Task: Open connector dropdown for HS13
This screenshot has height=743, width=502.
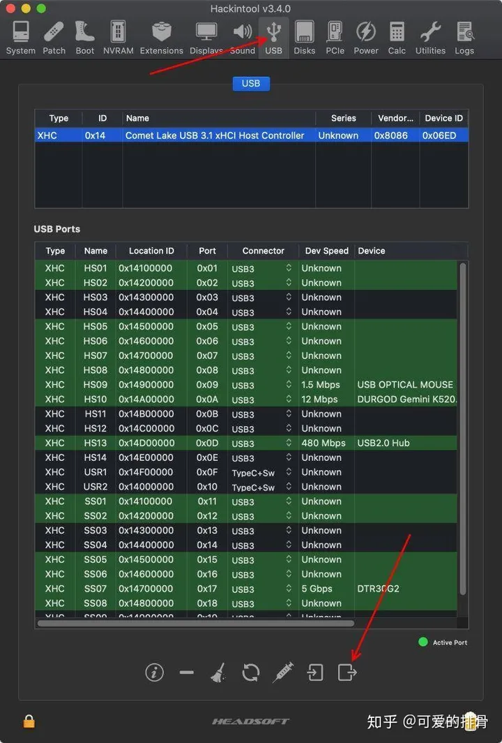Action: coord(261,443)
